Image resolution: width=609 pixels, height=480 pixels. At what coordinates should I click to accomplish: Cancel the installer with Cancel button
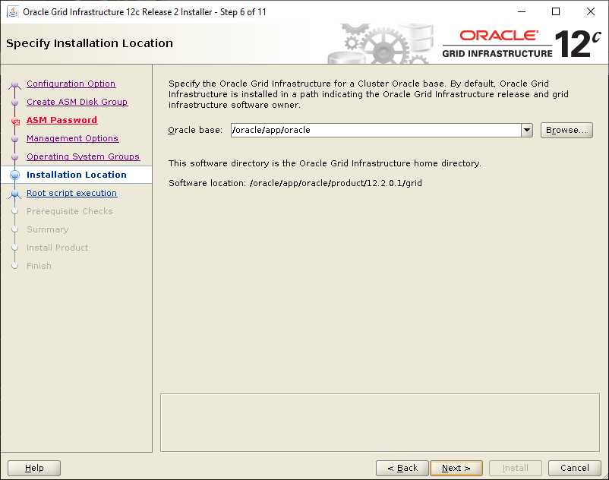574,468
